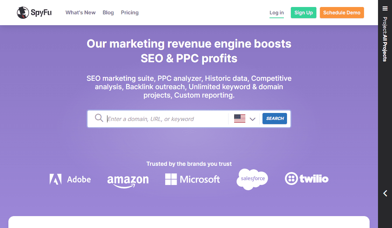Image resolution: width=392 pixels, height=228 pixels.
Task: Click the SpyFu logo icon
Action: point(23,12)
